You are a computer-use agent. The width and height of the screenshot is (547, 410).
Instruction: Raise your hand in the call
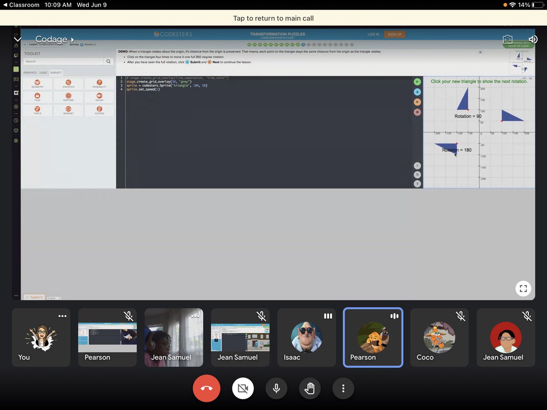(310, 389)
